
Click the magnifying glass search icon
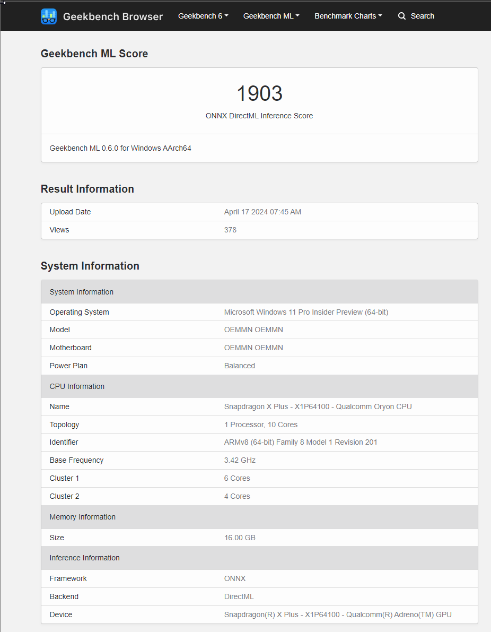[x=402, y=16]
